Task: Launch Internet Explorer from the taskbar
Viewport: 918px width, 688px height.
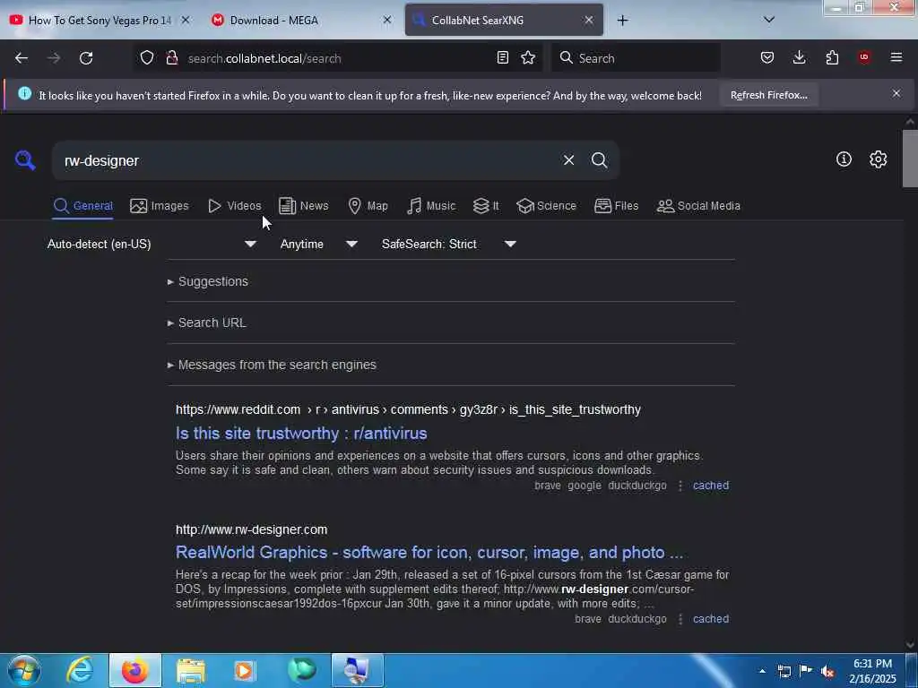Action: [80, 670]
